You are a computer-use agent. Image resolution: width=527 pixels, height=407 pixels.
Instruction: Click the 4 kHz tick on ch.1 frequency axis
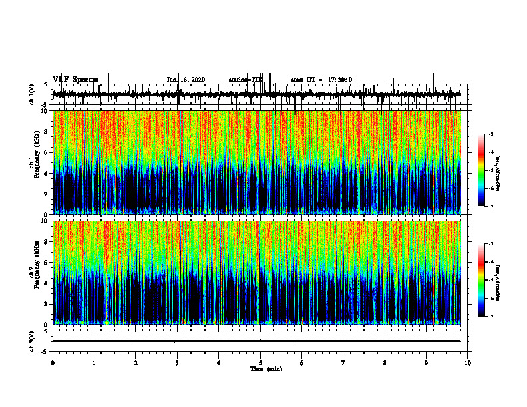pos(47,174)
